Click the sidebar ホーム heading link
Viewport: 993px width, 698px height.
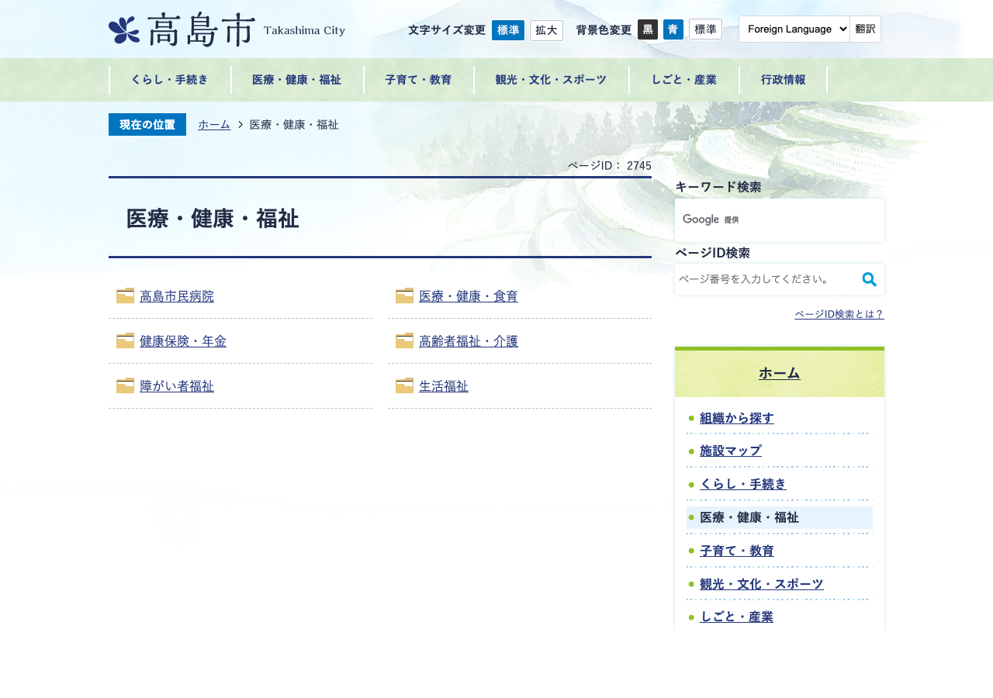780,373
